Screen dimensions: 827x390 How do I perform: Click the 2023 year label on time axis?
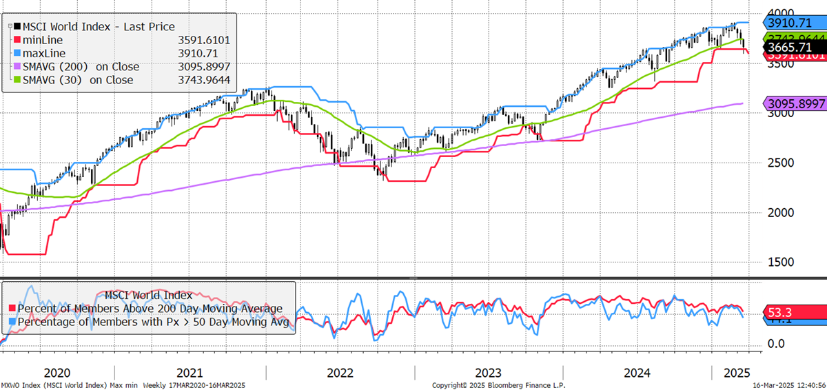(x=488, y=373)
